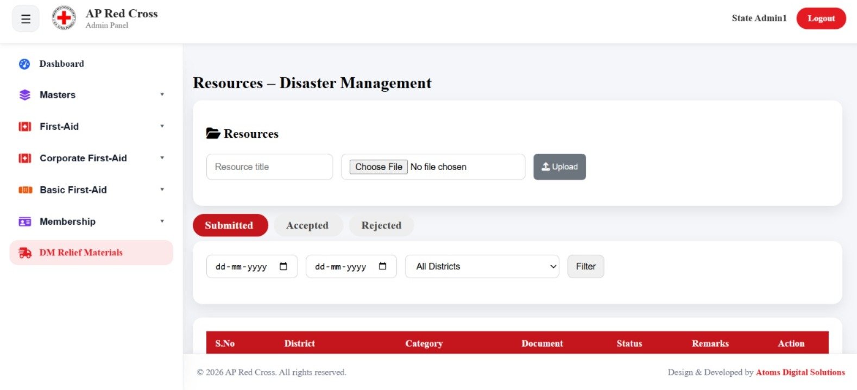The height and width of the screenshot is (390, 857).
Task: Click the second dd-mm-yyyy date field
Action: [351, 266]
